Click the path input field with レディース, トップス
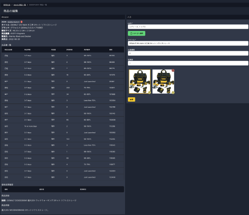This screenshot has height=215, width=249. pyautogui.click(x=188, y=27)
